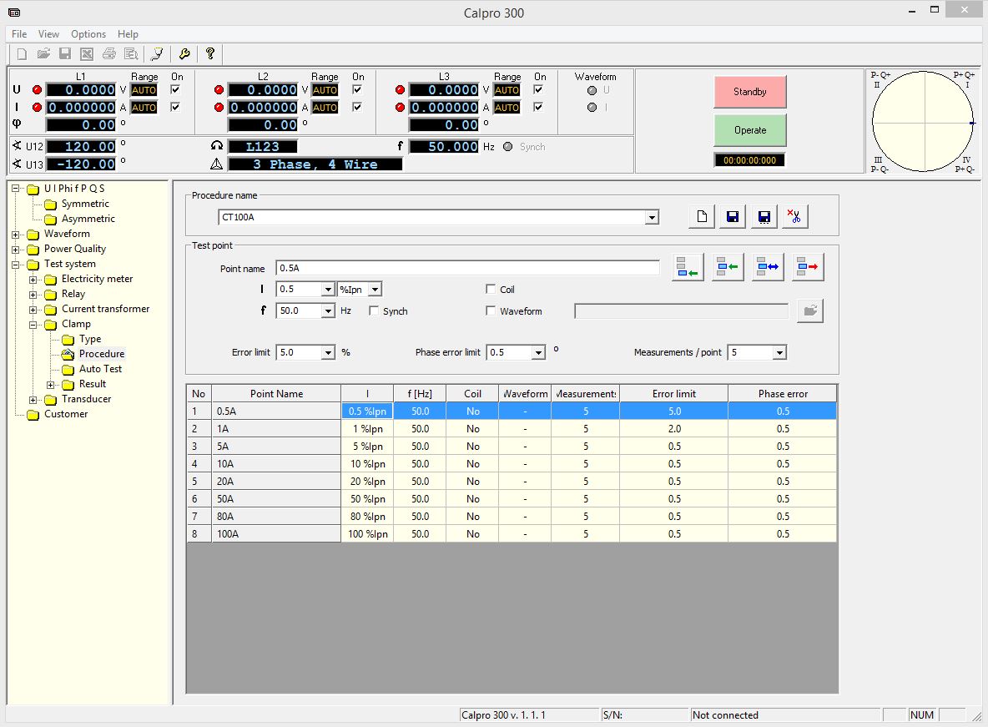Toggle the L1 voltage On checkbox

176,89
